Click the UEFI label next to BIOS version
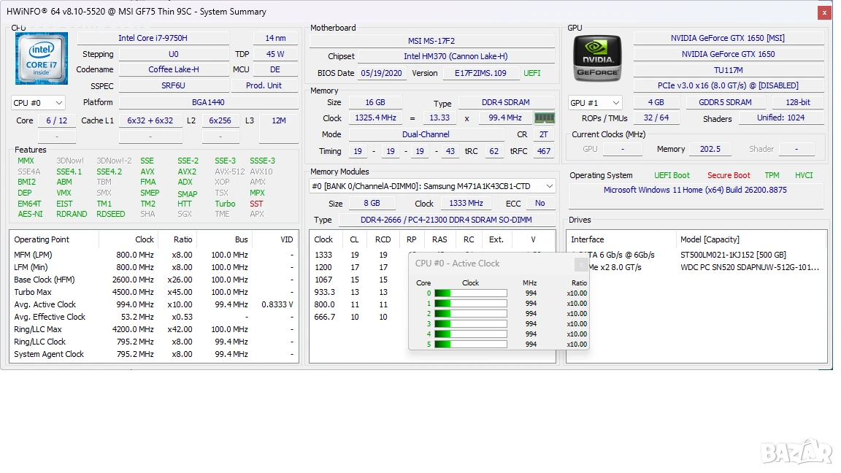 532,73
